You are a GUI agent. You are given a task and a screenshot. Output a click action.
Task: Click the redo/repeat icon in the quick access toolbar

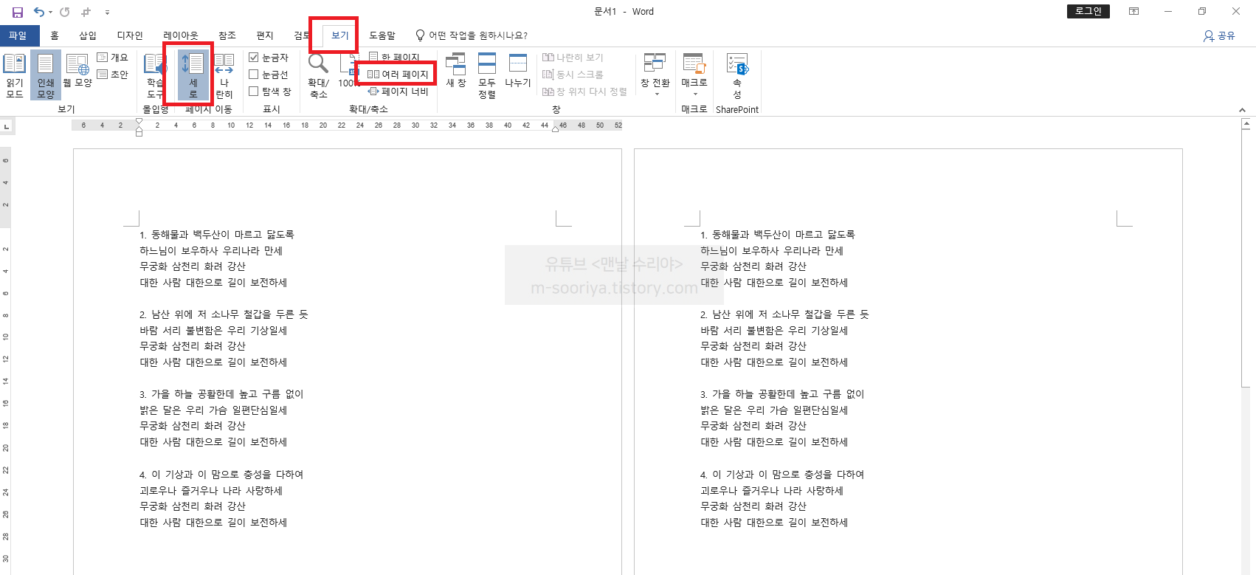[x=65, y=12]
